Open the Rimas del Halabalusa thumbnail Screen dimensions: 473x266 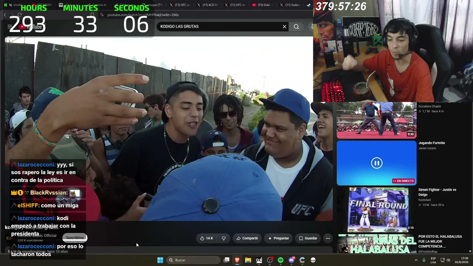click(x=377, y=244)
